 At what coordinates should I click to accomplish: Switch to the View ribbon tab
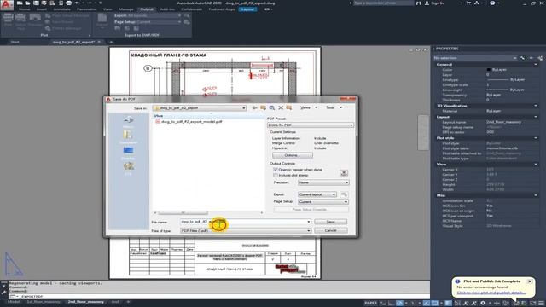pyautogui.click(x=107, y=9)
